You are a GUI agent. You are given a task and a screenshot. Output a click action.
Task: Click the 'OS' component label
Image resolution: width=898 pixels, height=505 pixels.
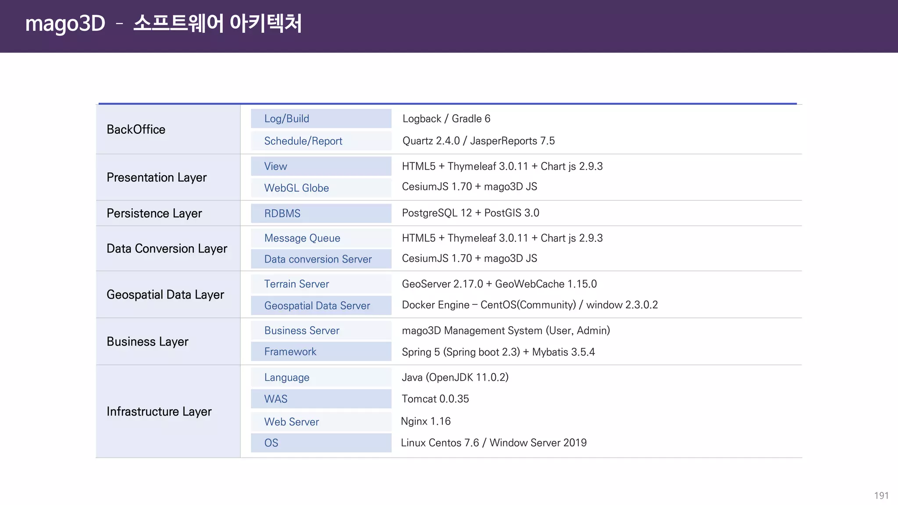[x=321, y=443]
